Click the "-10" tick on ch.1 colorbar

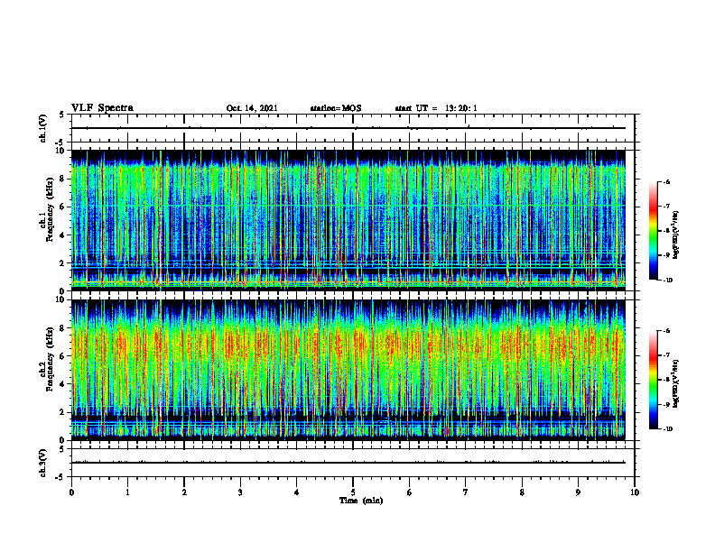[x=668, y=280]
